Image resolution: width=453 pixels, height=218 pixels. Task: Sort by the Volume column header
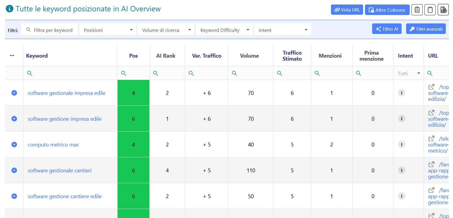tap(249, 56)
